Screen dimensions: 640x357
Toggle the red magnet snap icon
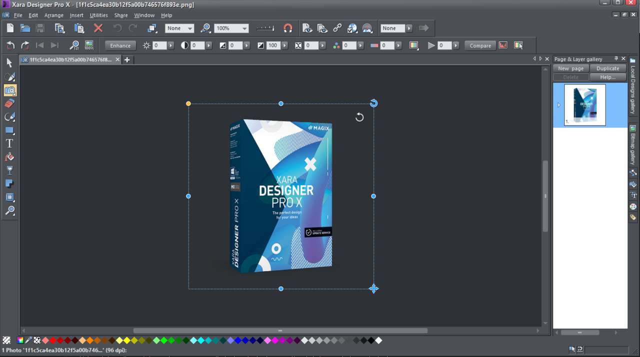tap(287, 28)
